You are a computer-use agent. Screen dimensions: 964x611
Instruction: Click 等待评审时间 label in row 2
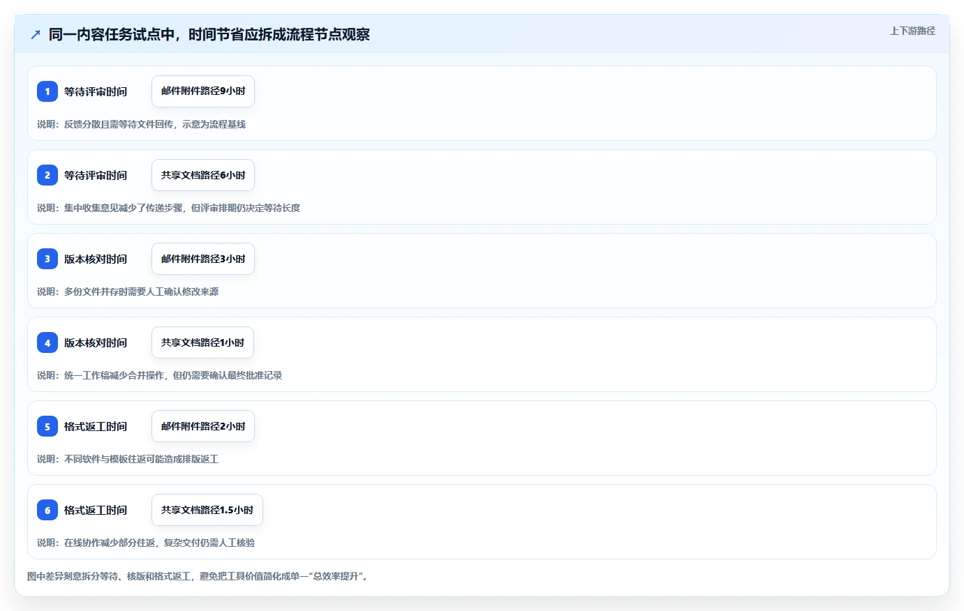(96, 175)
